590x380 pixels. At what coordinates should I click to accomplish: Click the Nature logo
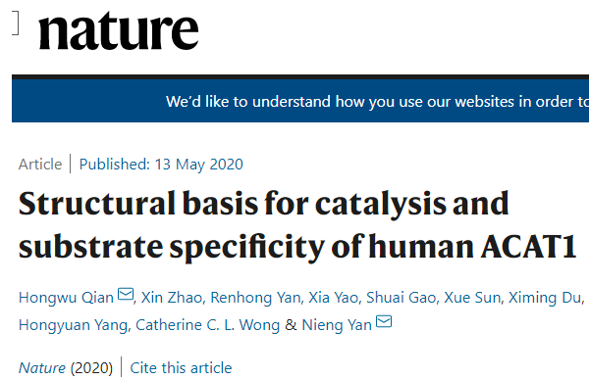point(119,30)
